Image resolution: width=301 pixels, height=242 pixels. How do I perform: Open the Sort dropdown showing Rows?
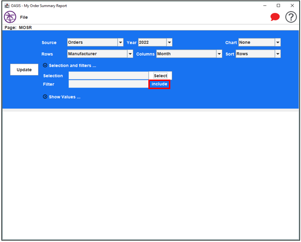pos(258,54)
